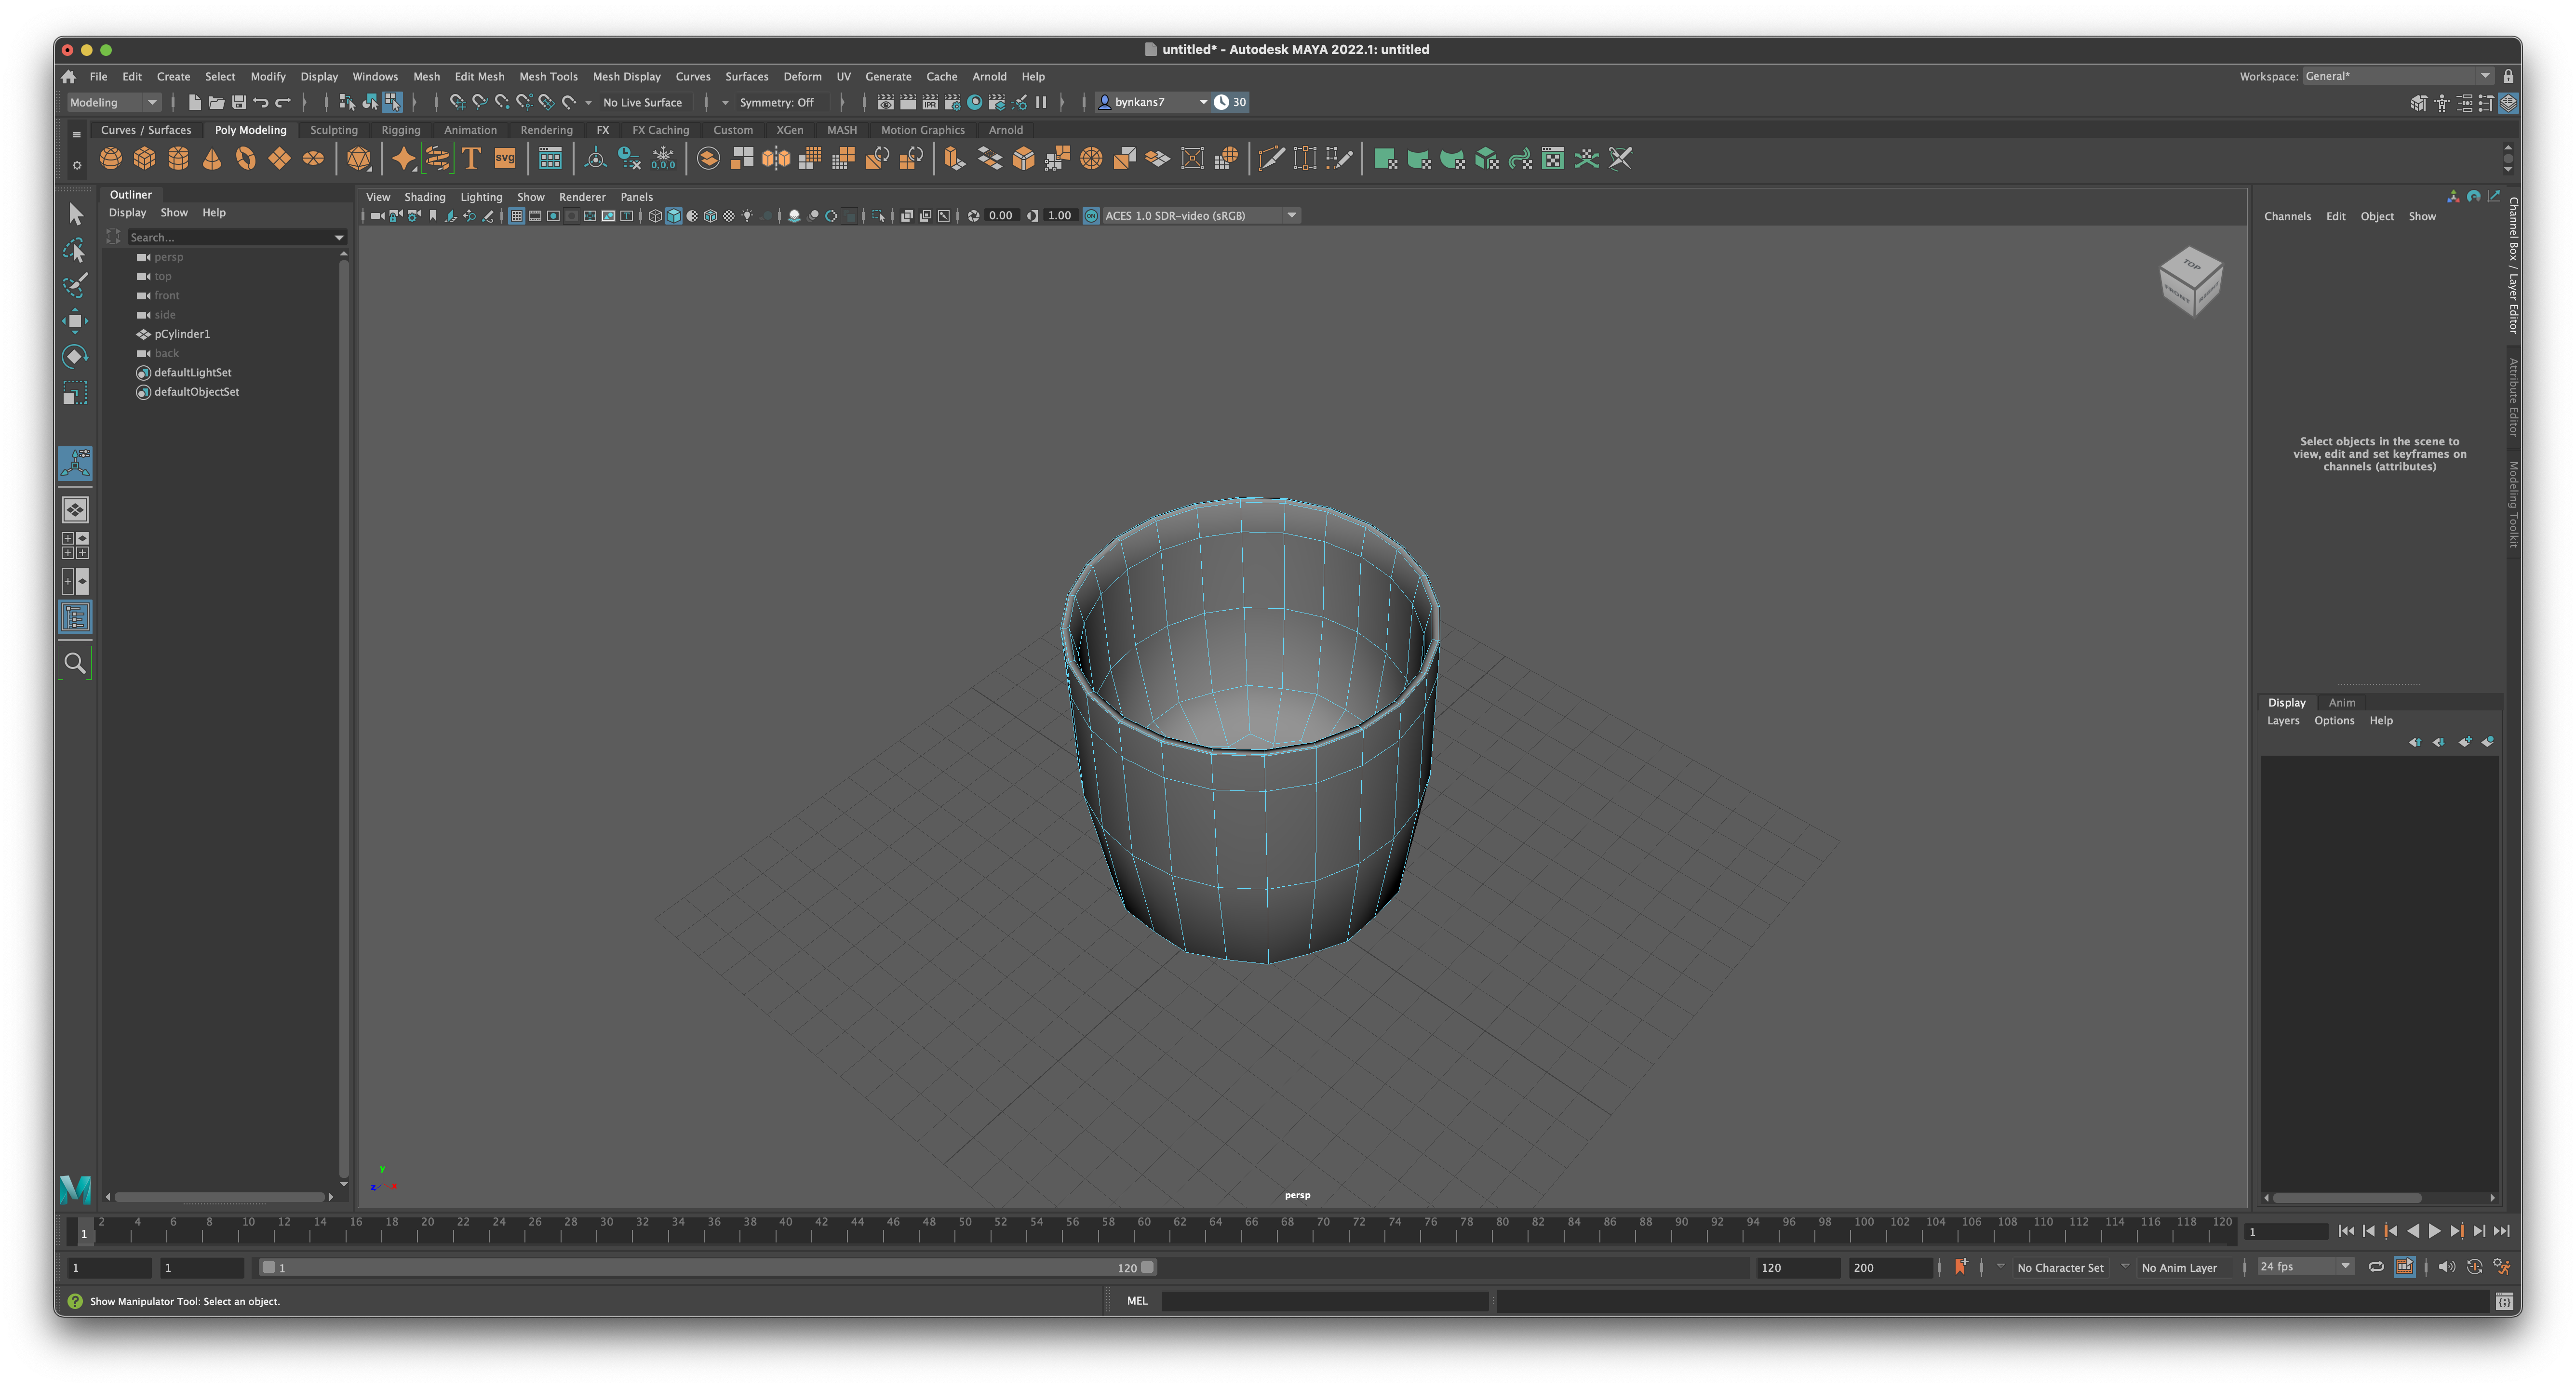Viewport: 2576px width, 1388px height.
Task: Open the viewport Shading menu
Action: point(425,197)
